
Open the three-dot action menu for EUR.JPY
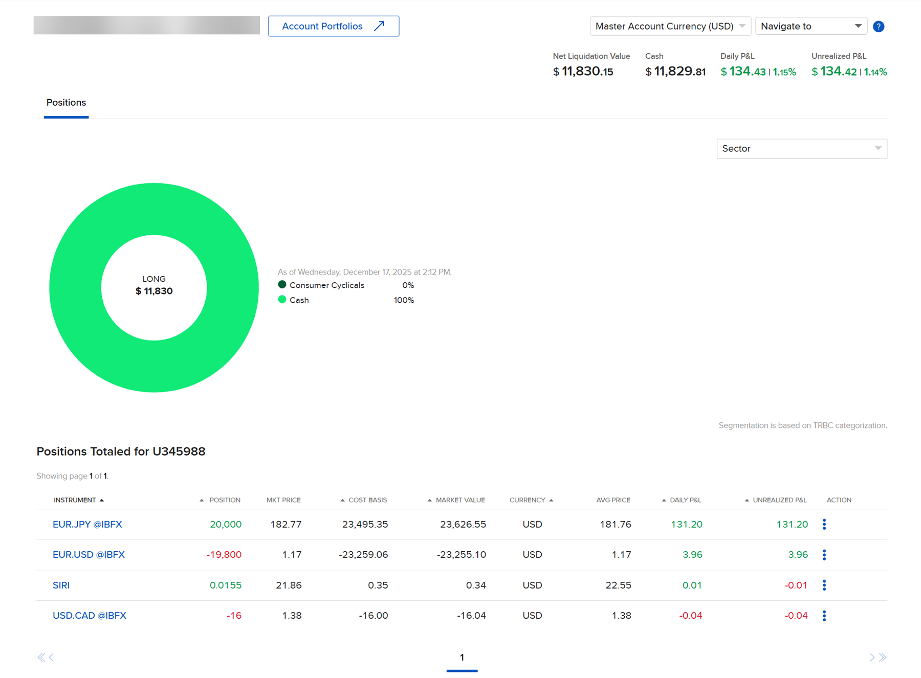pyautogui.click(x=824, y=524)
